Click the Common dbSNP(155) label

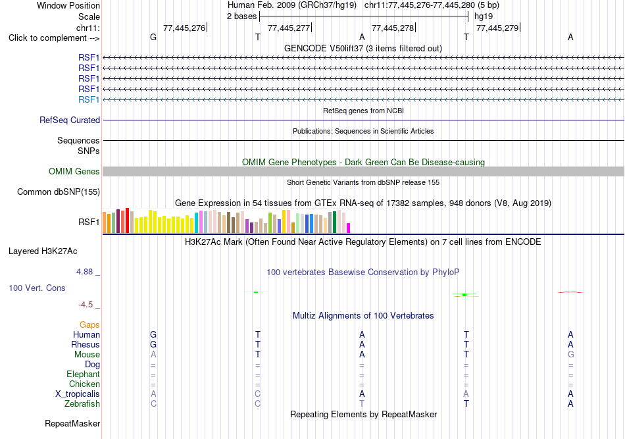(59, 192)
